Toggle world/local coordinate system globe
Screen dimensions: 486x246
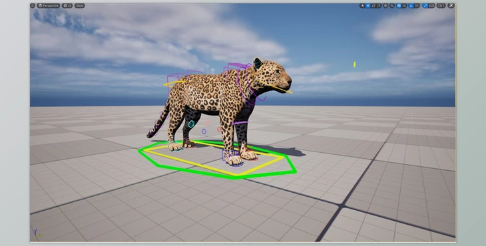coord(385,5)
